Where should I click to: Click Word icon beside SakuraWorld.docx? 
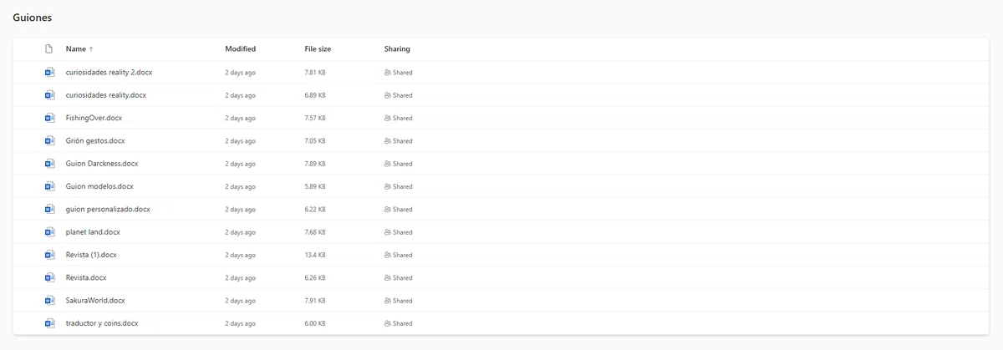tap(49, 301)
